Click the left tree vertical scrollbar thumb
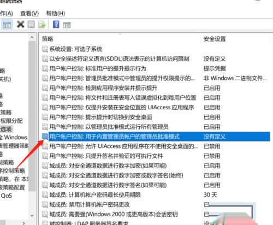This screenshot has height=225, width=273. [x=32, y=116]
